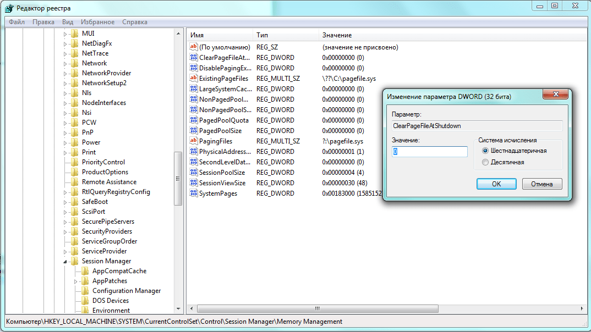591x332 pixels.
Task: Expand the AppPatches tree node
Action: tap(75, 281)
